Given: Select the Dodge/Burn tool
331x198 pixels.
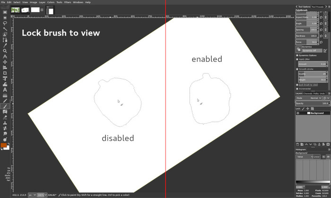Looking at the screenshot, I should click(x=5, y=139).
